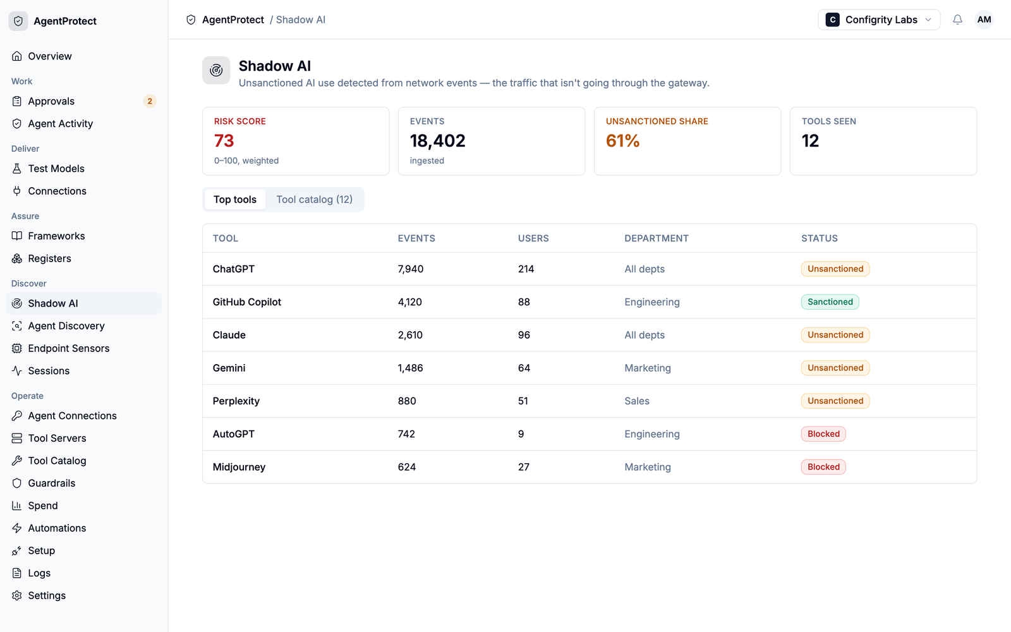This screenshot has height=632, width=1011.
Task: Click the Endpoint Sensors chip icon
Action: point(17,348)
